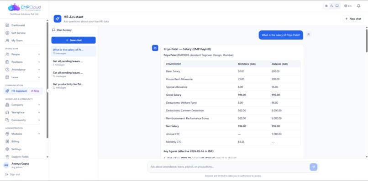Image resolution: width=368 pixels, height=181 pixels.
Task: Click Gross Salary monthly value 996.00
Action: point(242,95)
